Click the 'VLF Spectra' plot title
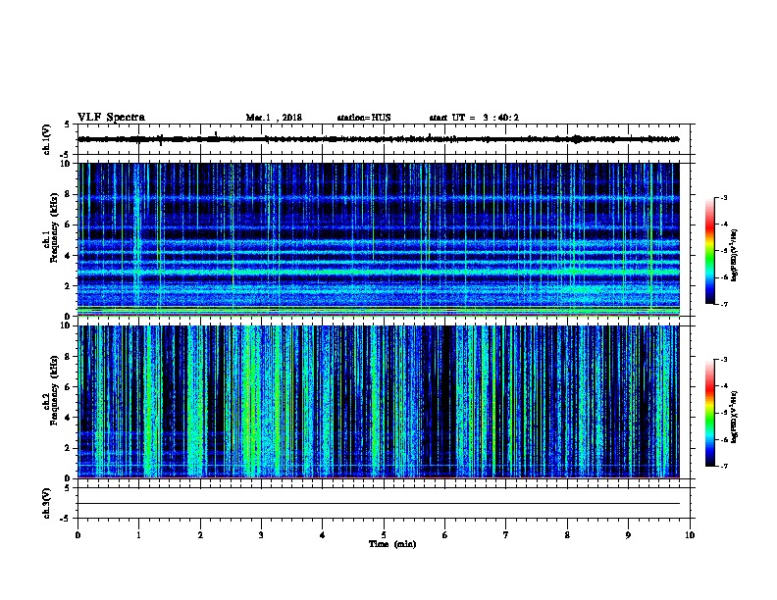 click(x=111, y=118)
